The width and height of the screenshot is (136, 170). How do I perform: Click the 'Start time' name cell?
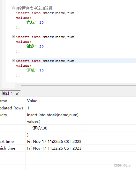click(12, 142)
